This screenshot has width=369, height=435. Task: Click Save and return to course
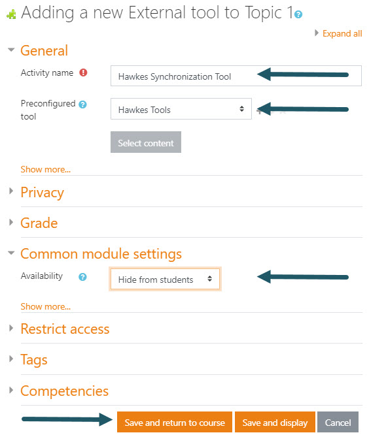click(x=175, y=422)
